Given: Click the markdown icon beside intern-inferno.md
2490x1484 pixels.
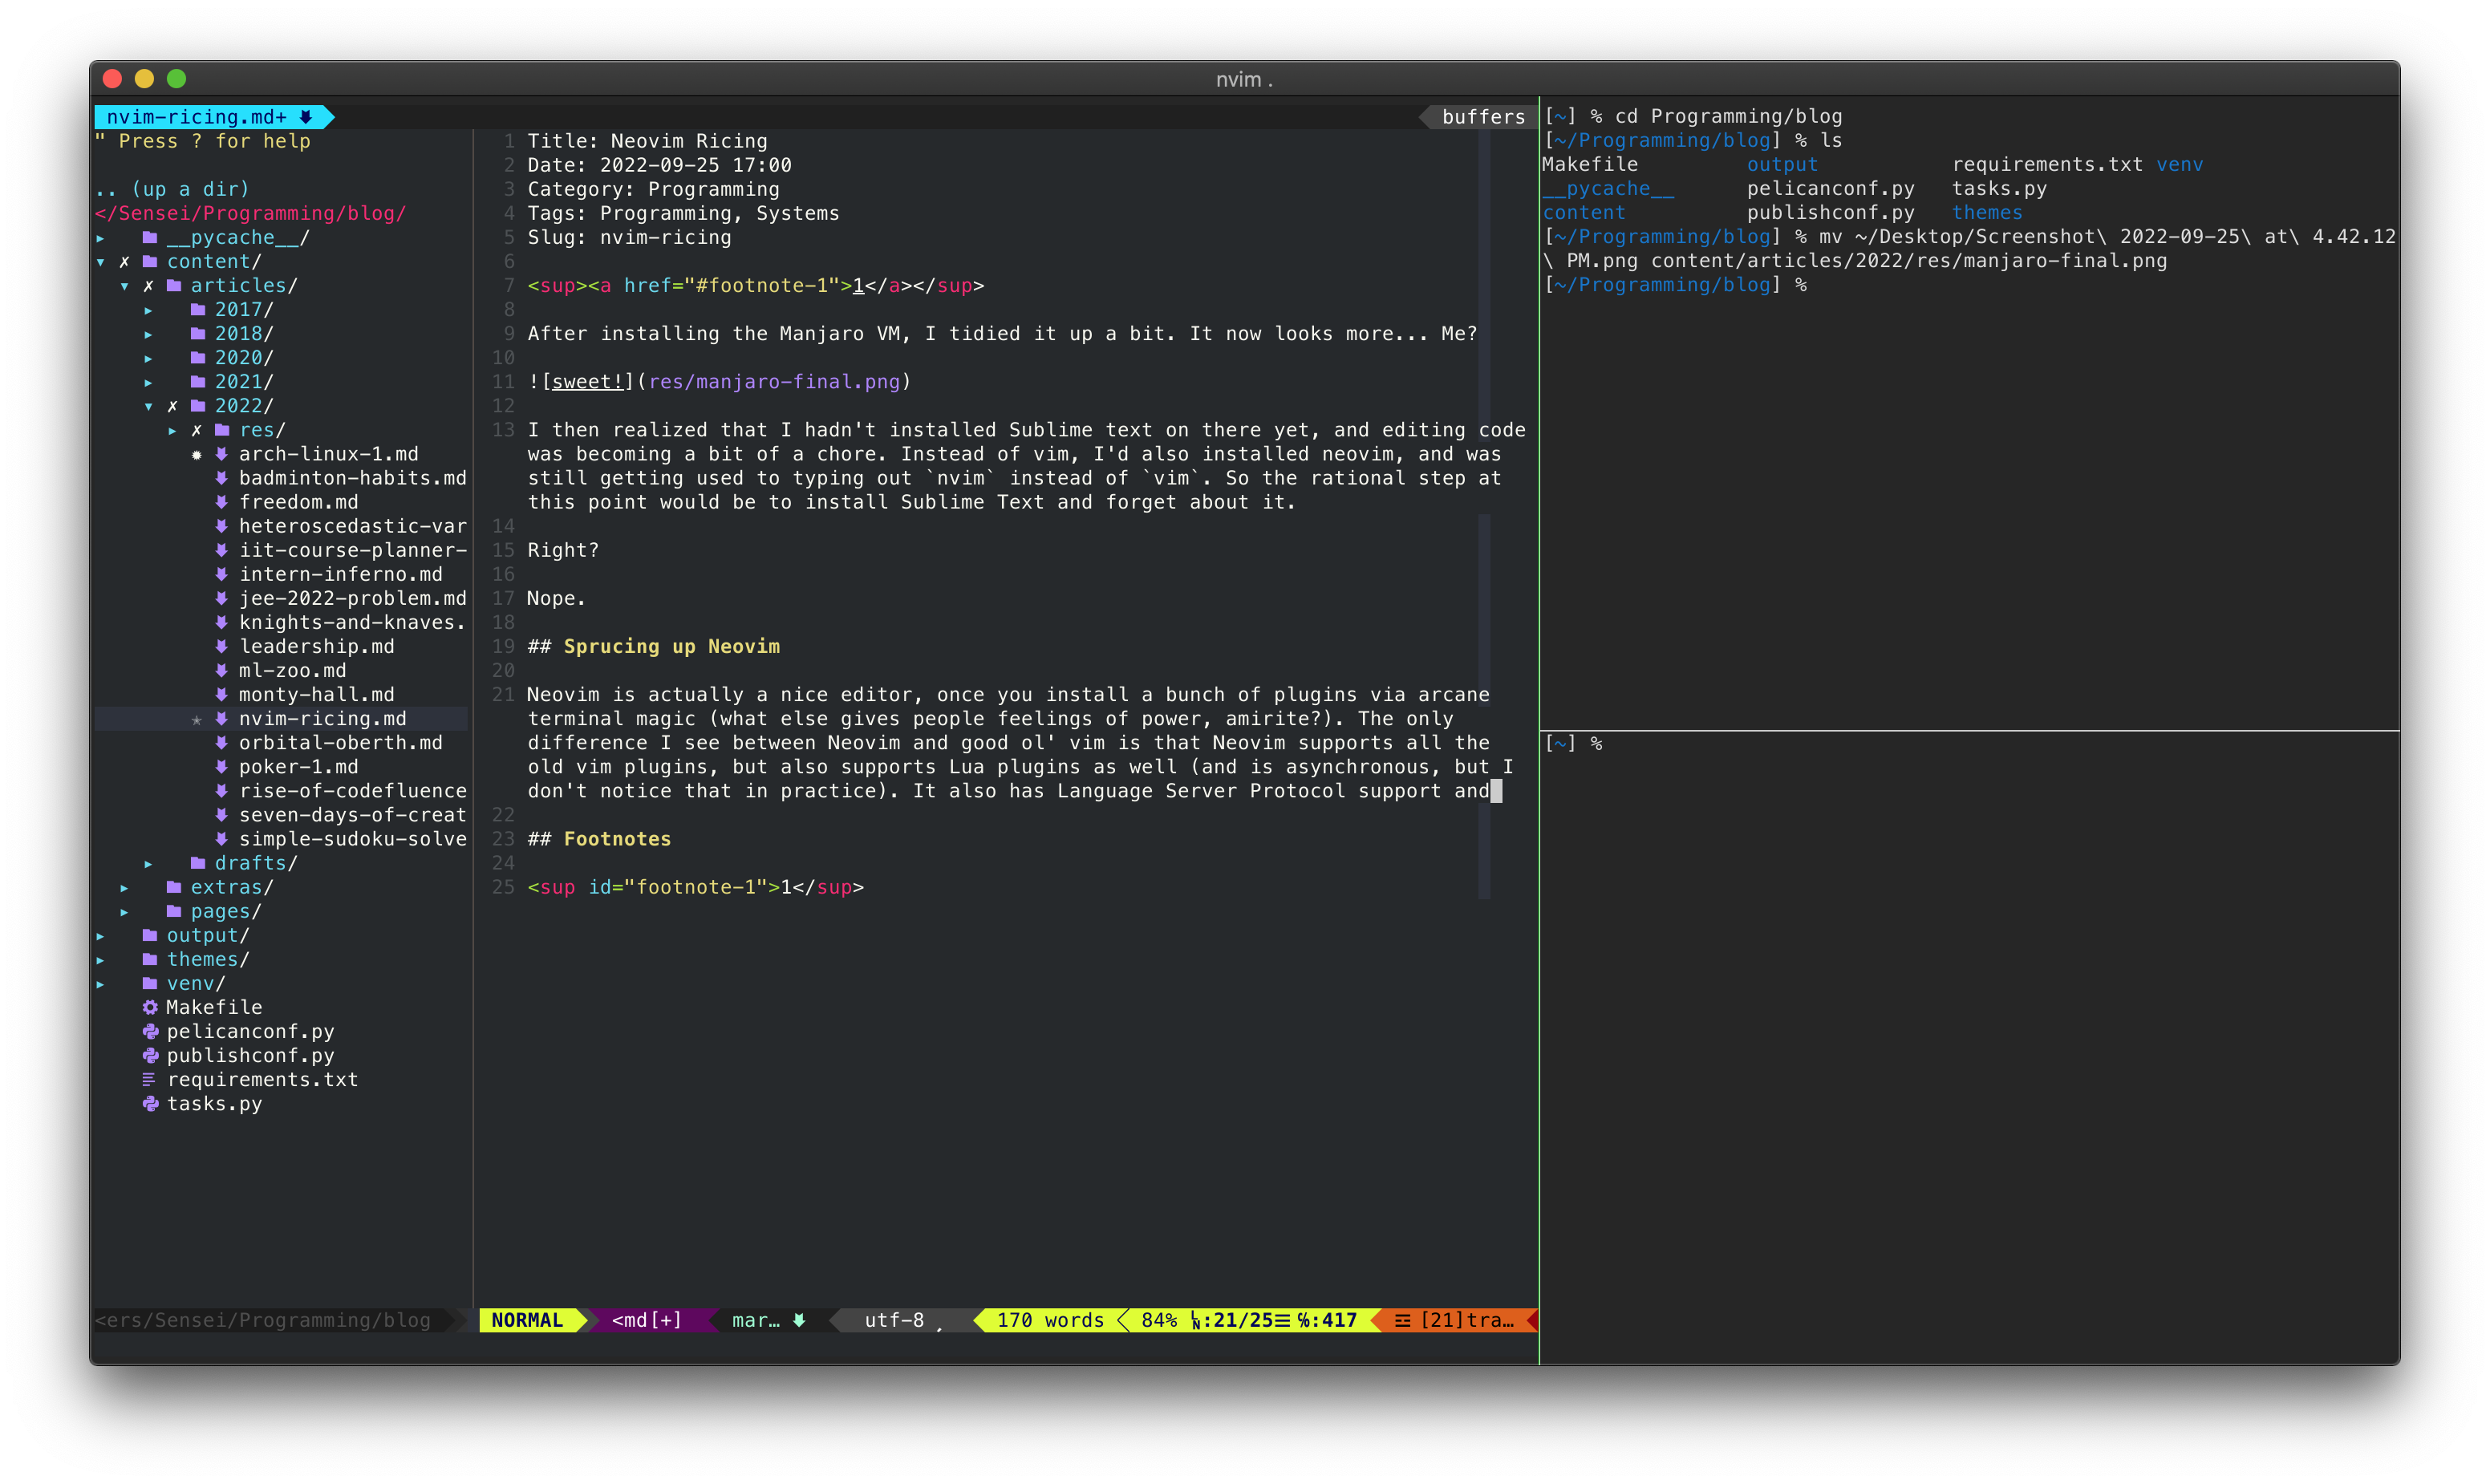Looking at the screenshot, I should (222, 574).
